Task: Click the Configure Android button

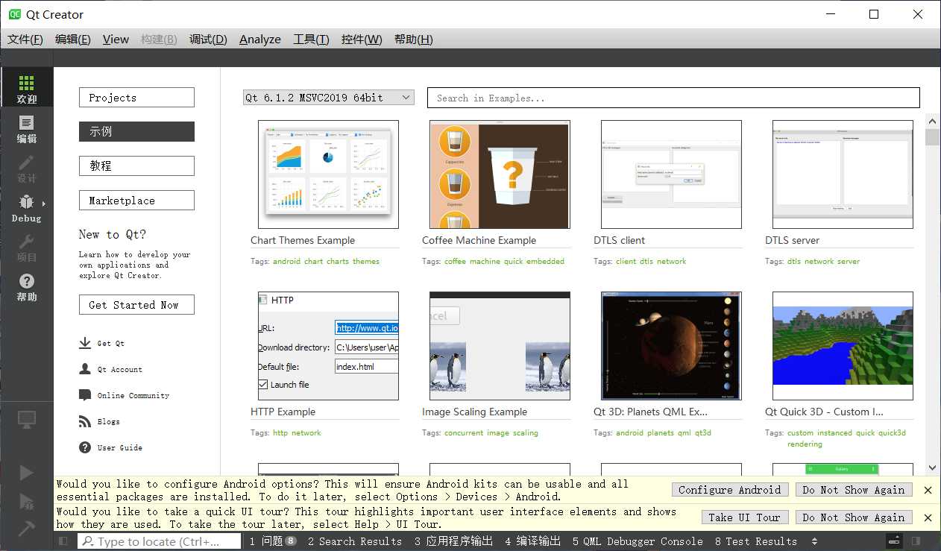Action: point(729,490)
